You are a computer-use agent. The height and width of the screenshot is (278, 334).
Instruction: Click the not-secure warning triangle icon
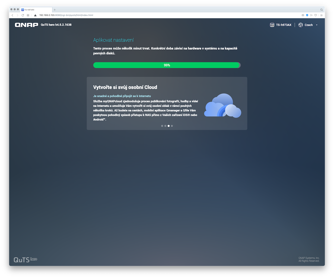click(35, 15)
